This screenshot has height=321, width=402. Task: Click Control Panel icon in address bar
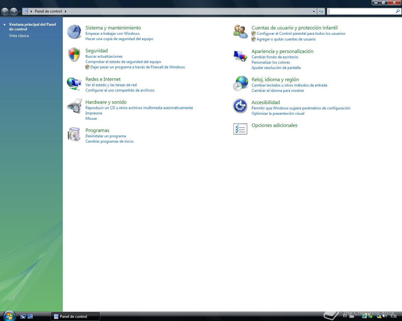[26, 11]
